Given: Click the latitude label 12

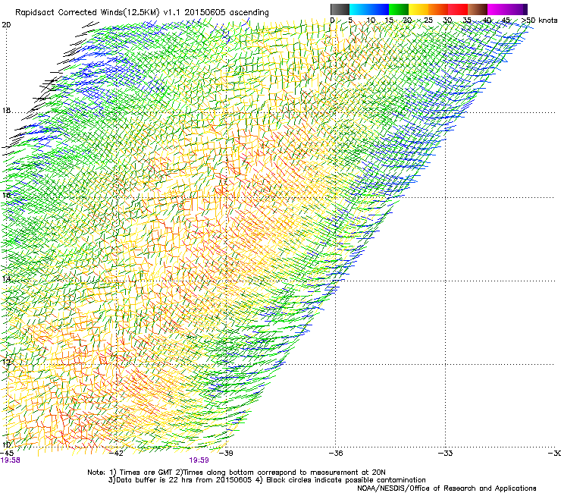Looking at the screenshot, I should point(6,362).
